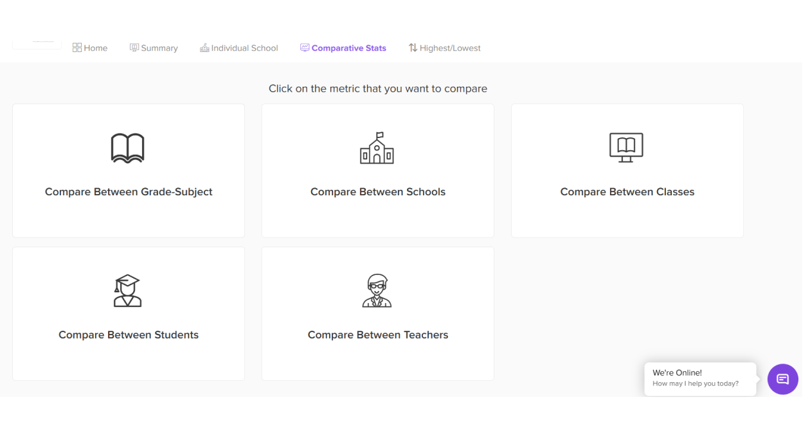Screen dimensions: 810x438
Task: Click the teacher avatar icon
Action: [377, 291]
